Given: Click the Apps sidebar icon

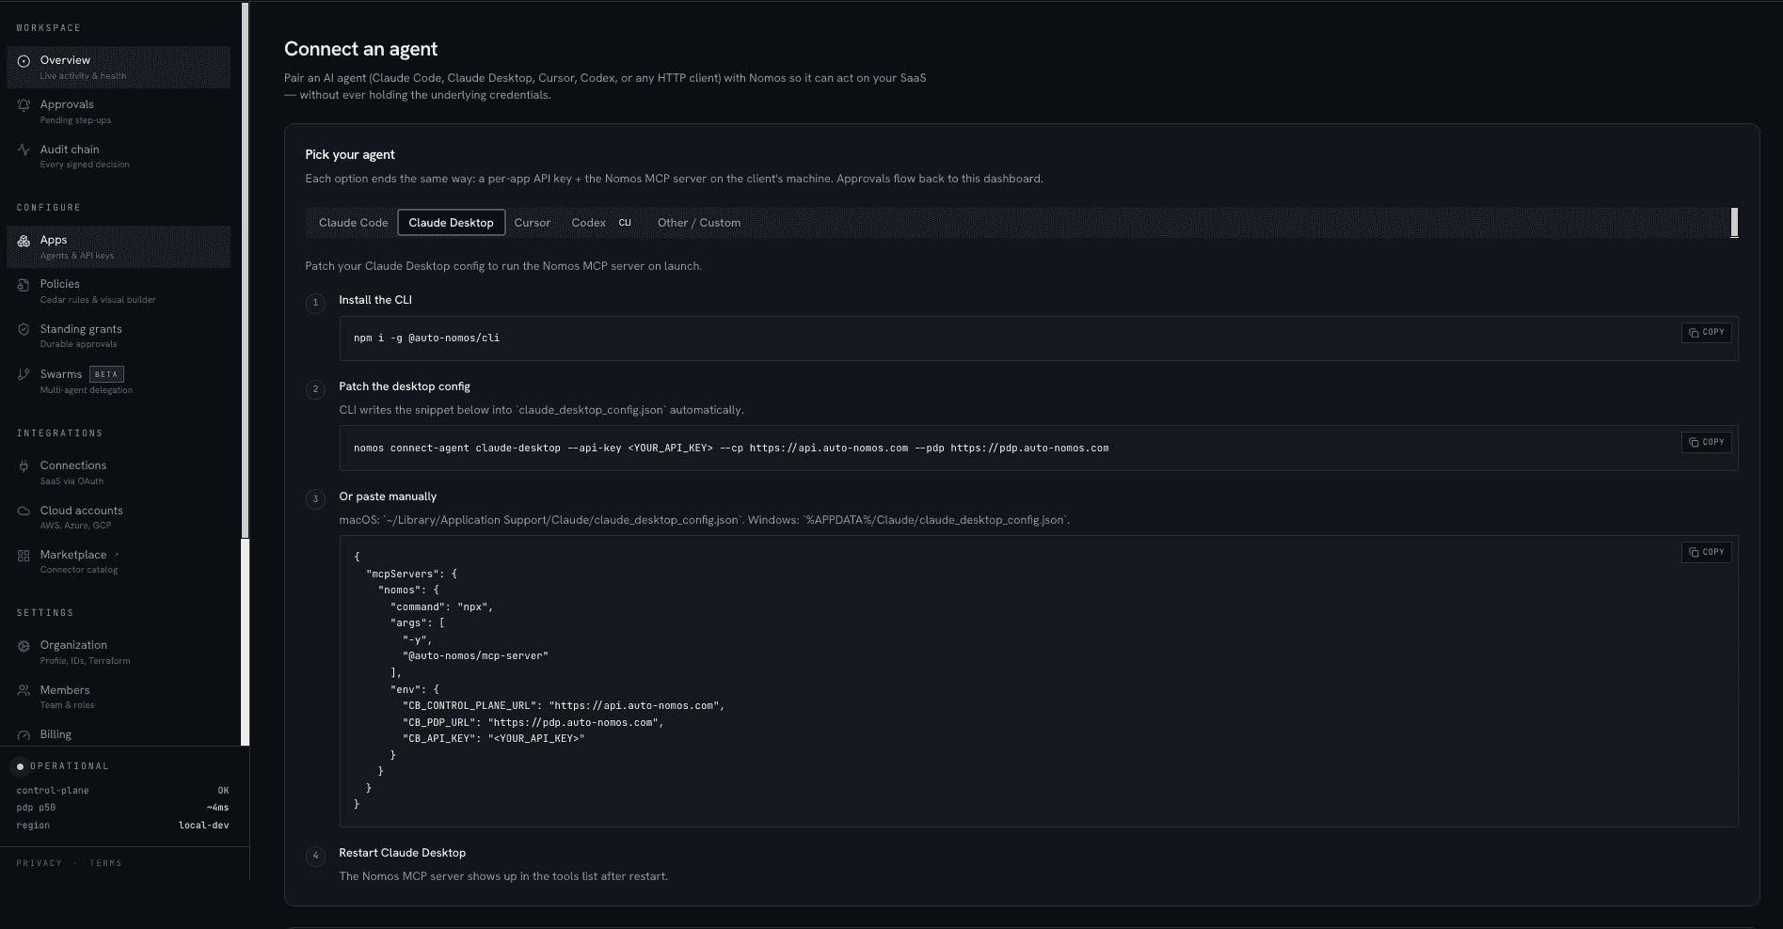Looking at the screenshot, I should click(x=24, y=241).
